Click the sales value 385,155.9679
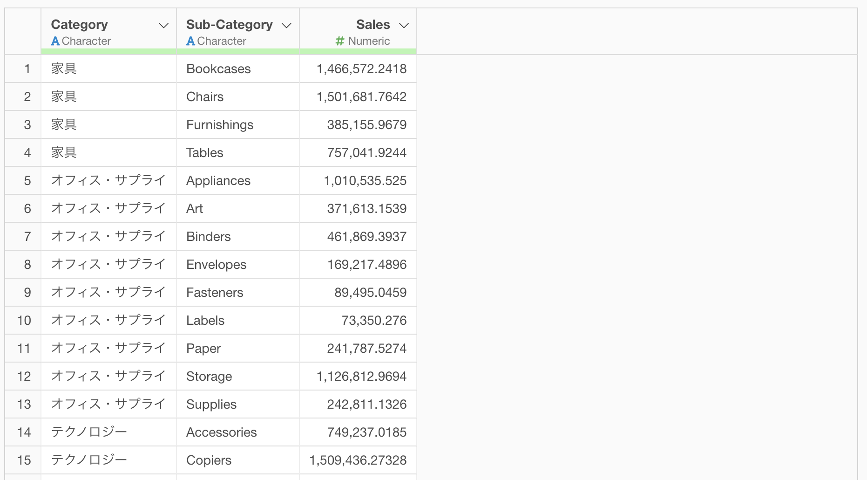Viewport: 867px width, 480px height. click(x=366, y=125)
